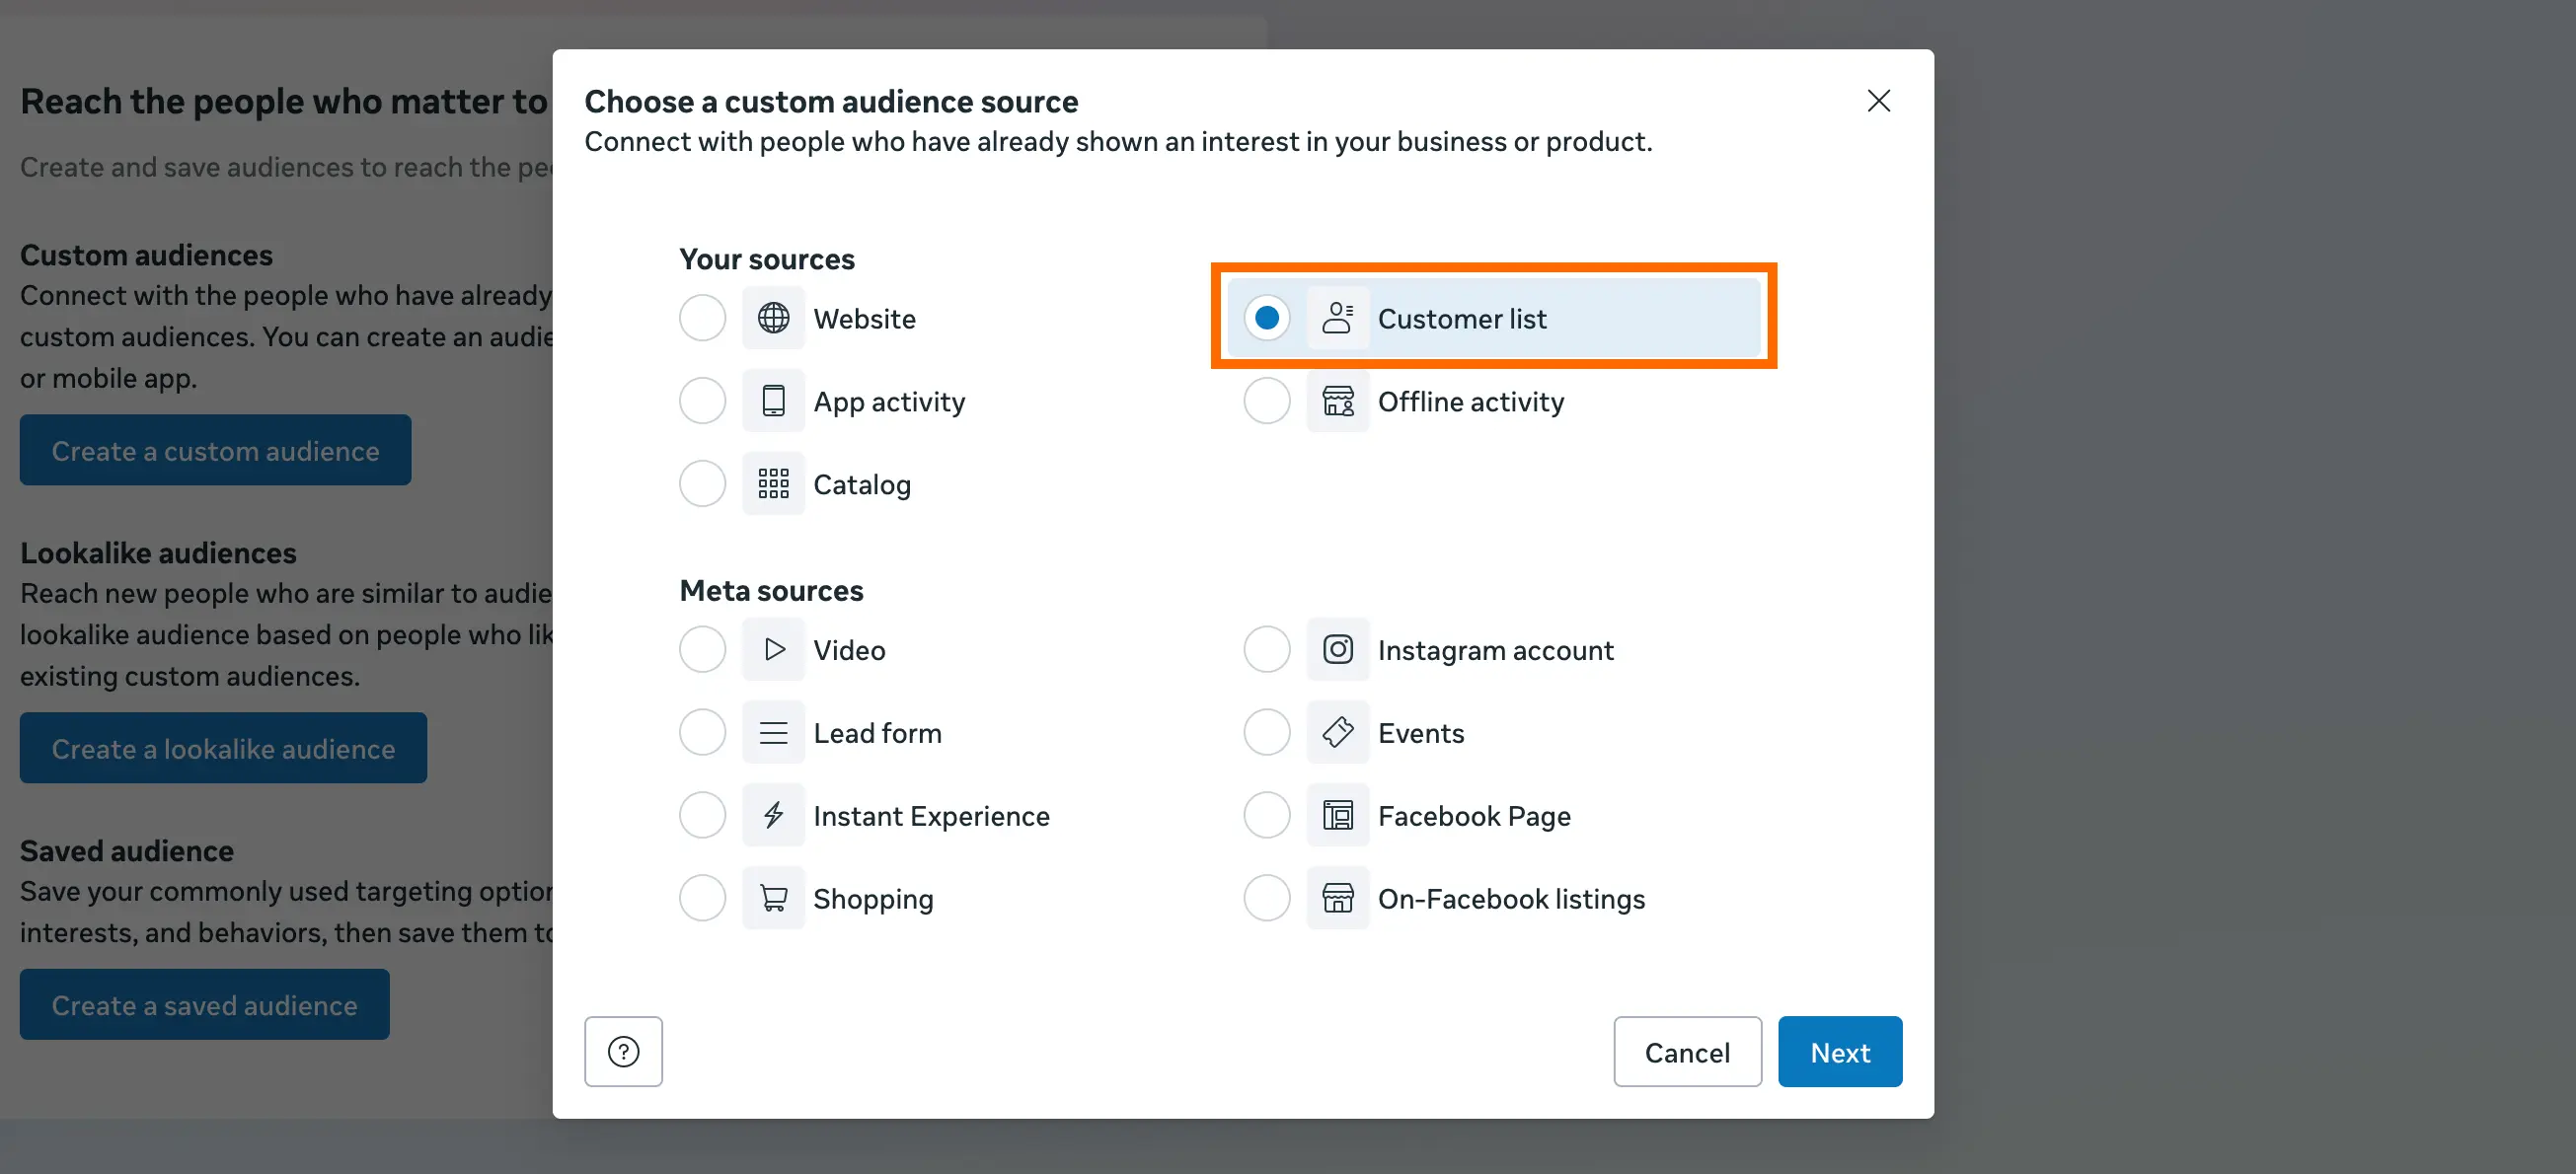Click the Facebook Page icon

(1337, 815)
